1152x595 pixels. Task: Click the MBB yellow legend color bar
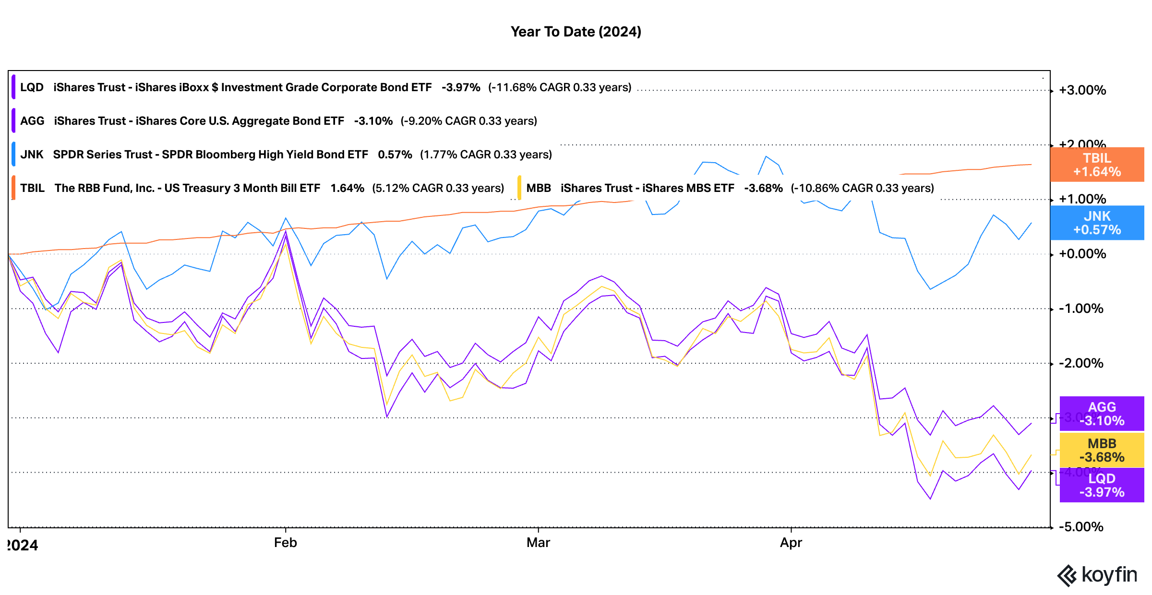[519, 188]
